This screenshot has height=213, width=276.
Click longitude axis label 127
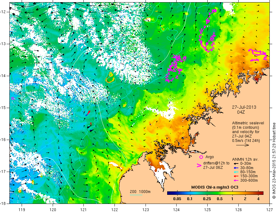click(269, 210)
